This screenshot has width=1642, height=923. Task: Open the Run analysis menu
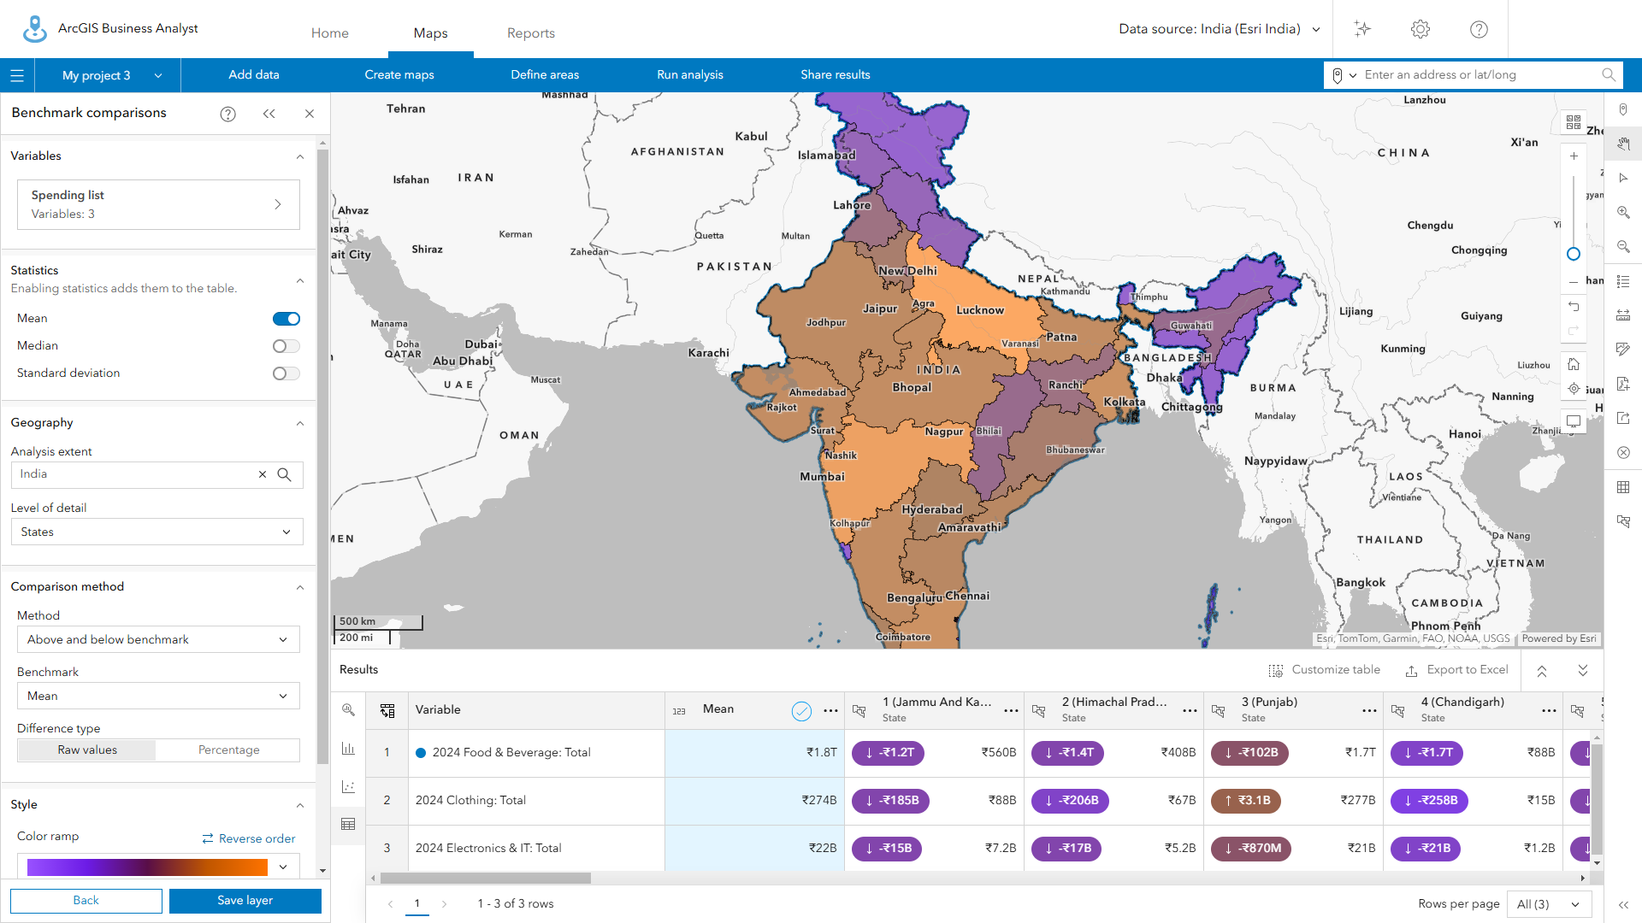[x=689, y=74]
